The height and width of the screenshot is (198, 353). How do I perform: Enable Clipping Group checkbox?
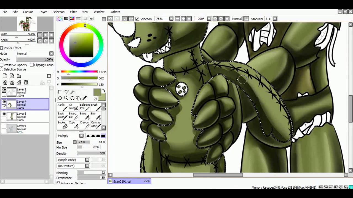[32, 65]
